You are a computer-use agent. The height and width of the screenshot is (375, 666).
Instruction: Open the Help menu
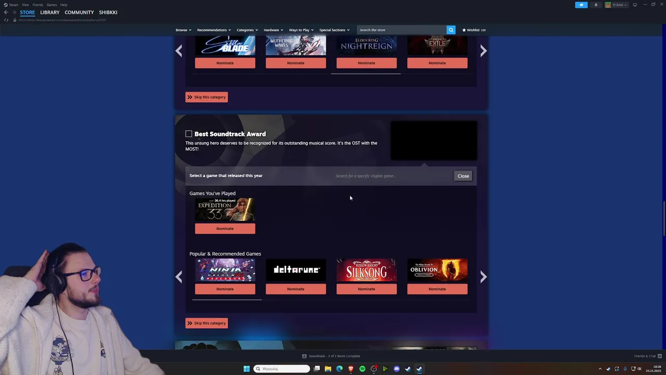click(x=63, y=5)
